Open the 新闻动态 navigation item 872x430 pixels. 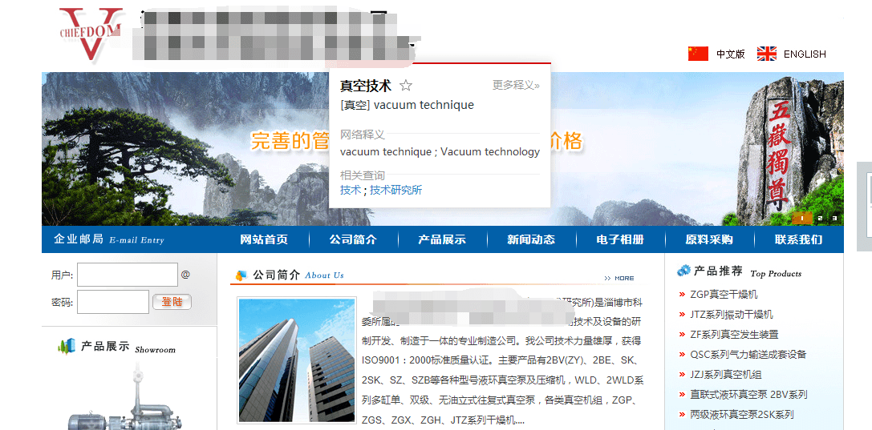coord(531,239)
